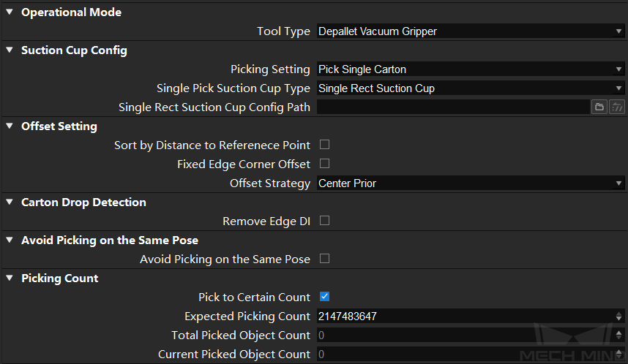Collapse the Carton Drop Detection section
Image resolution: width=628 pixels, height=364 pixels.
10,202
